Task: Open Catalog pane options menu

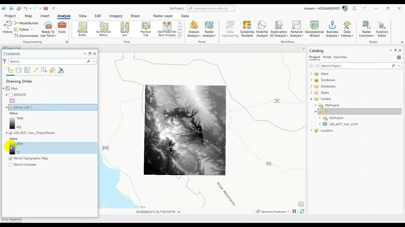Action: tap(399, 57)
